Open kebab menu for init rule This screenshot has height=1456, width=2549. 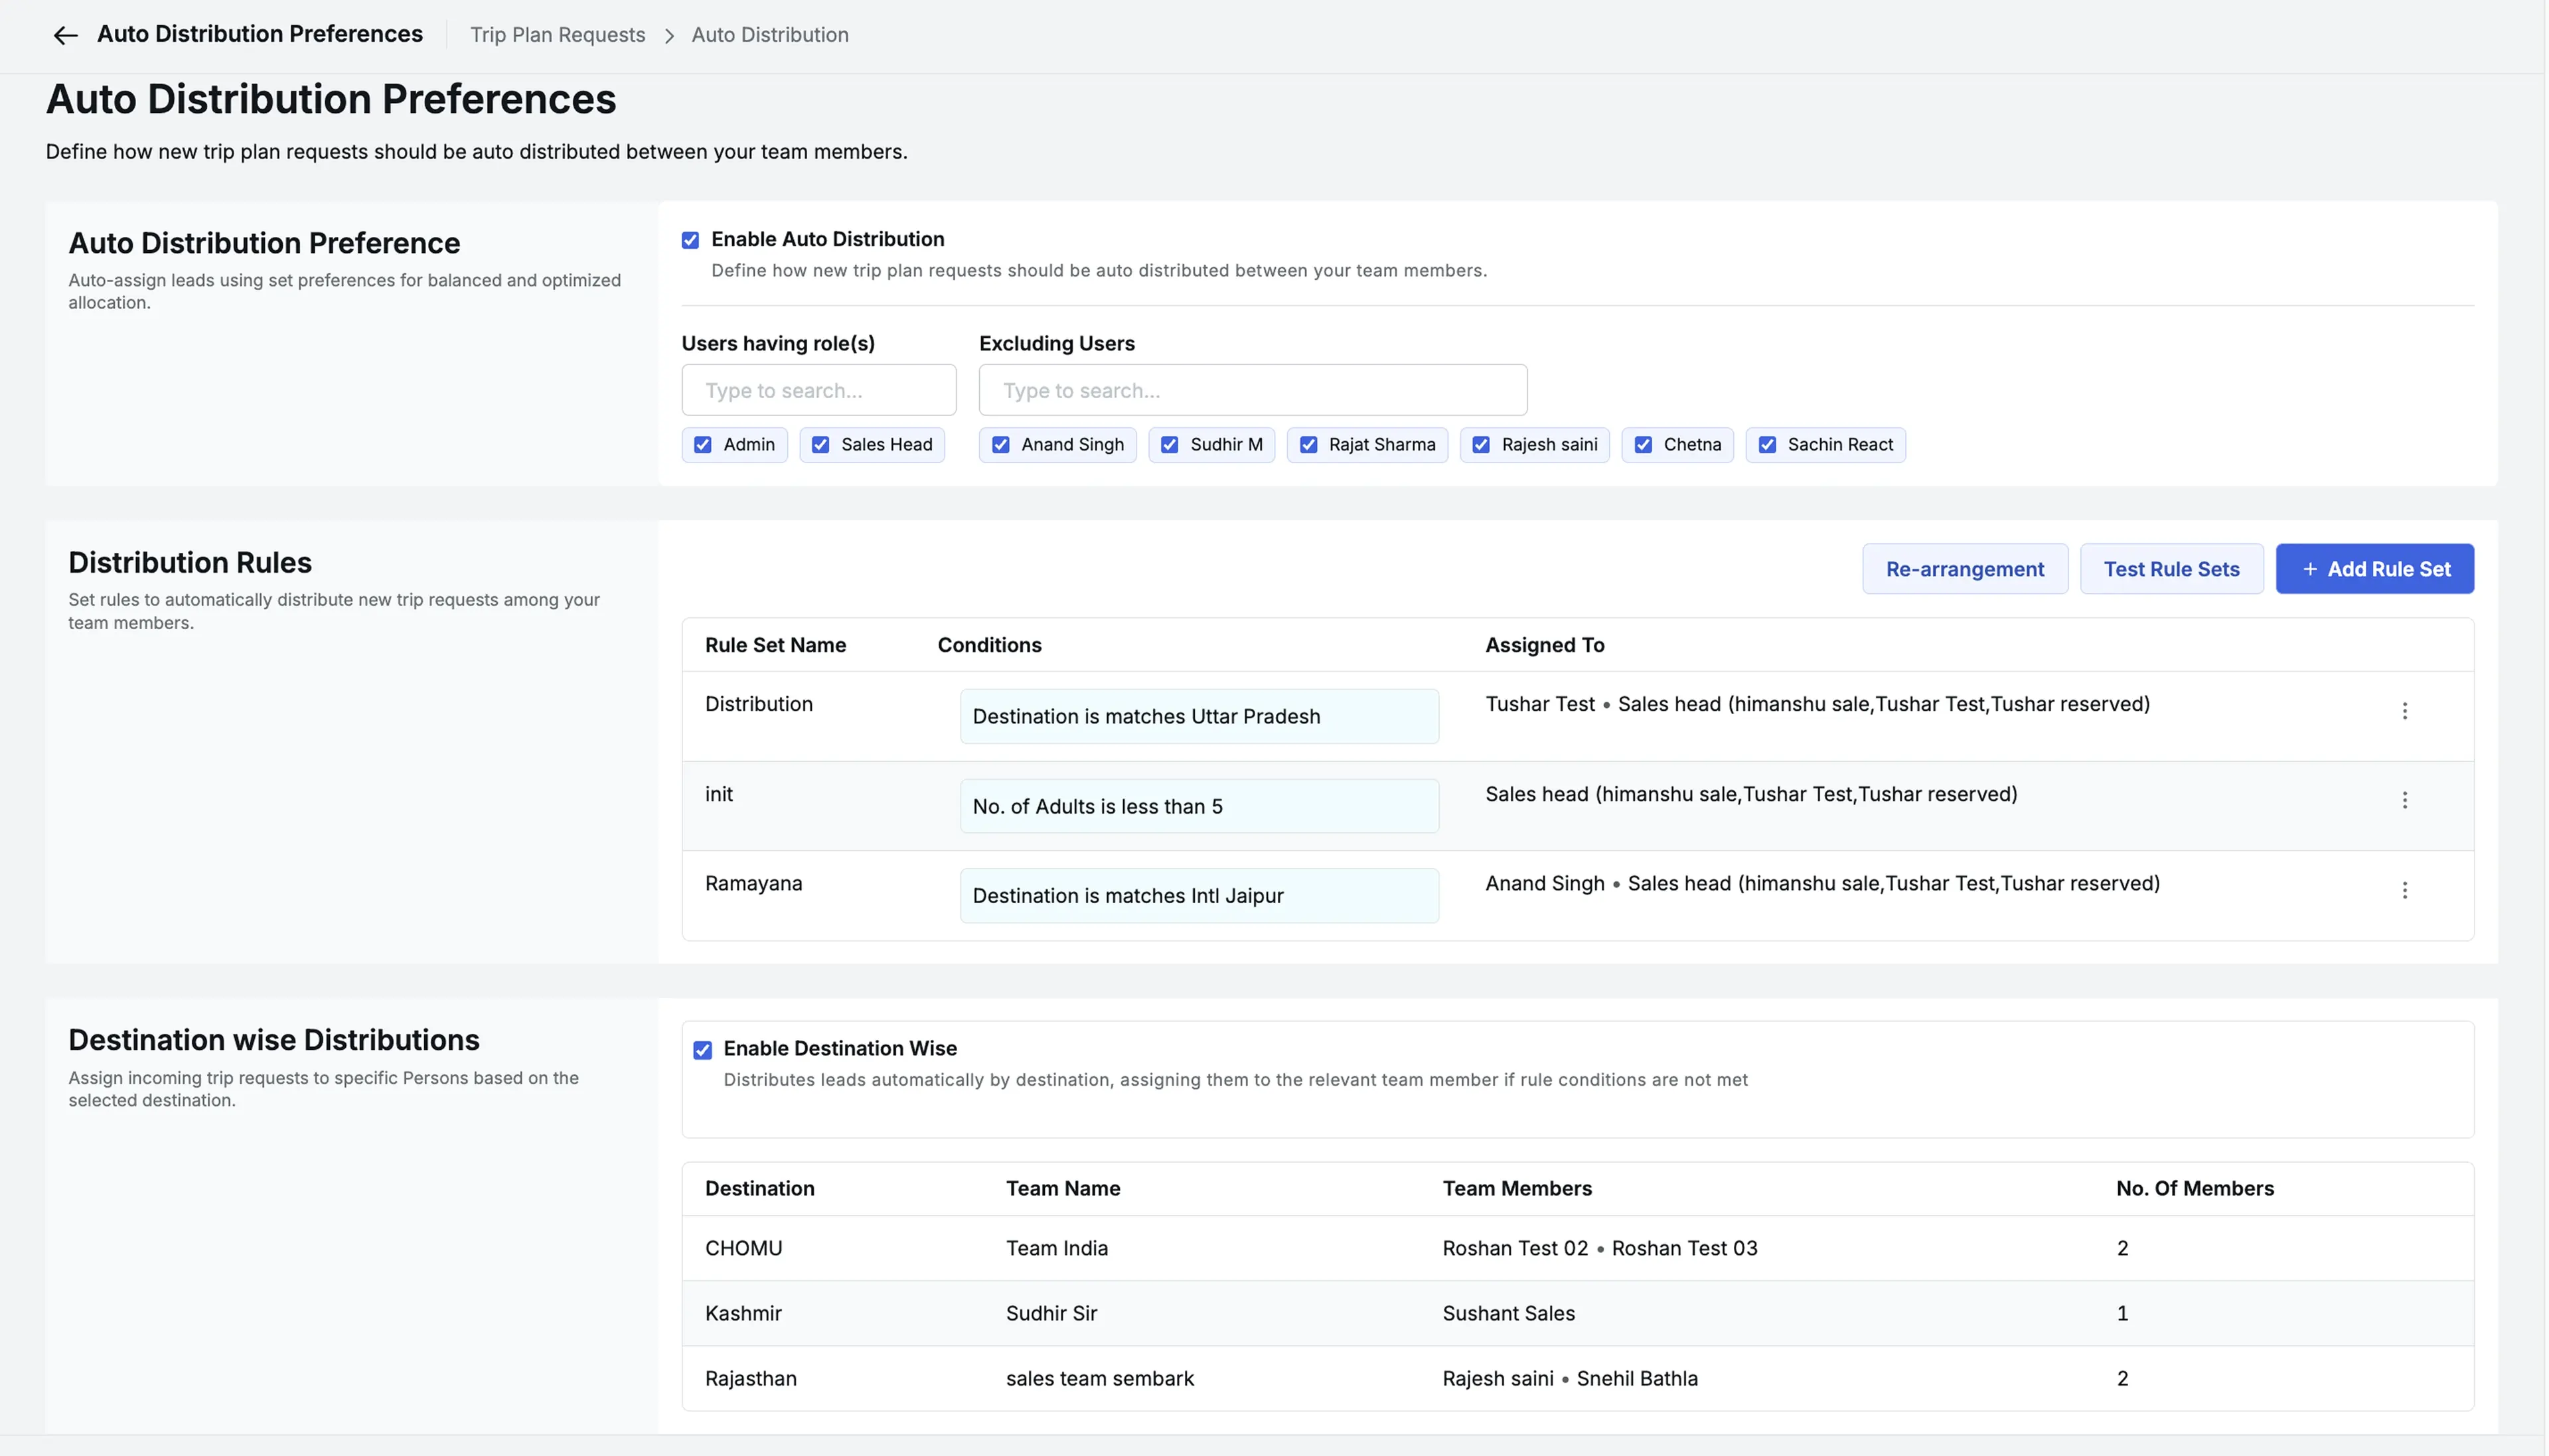coord(2404,800)
